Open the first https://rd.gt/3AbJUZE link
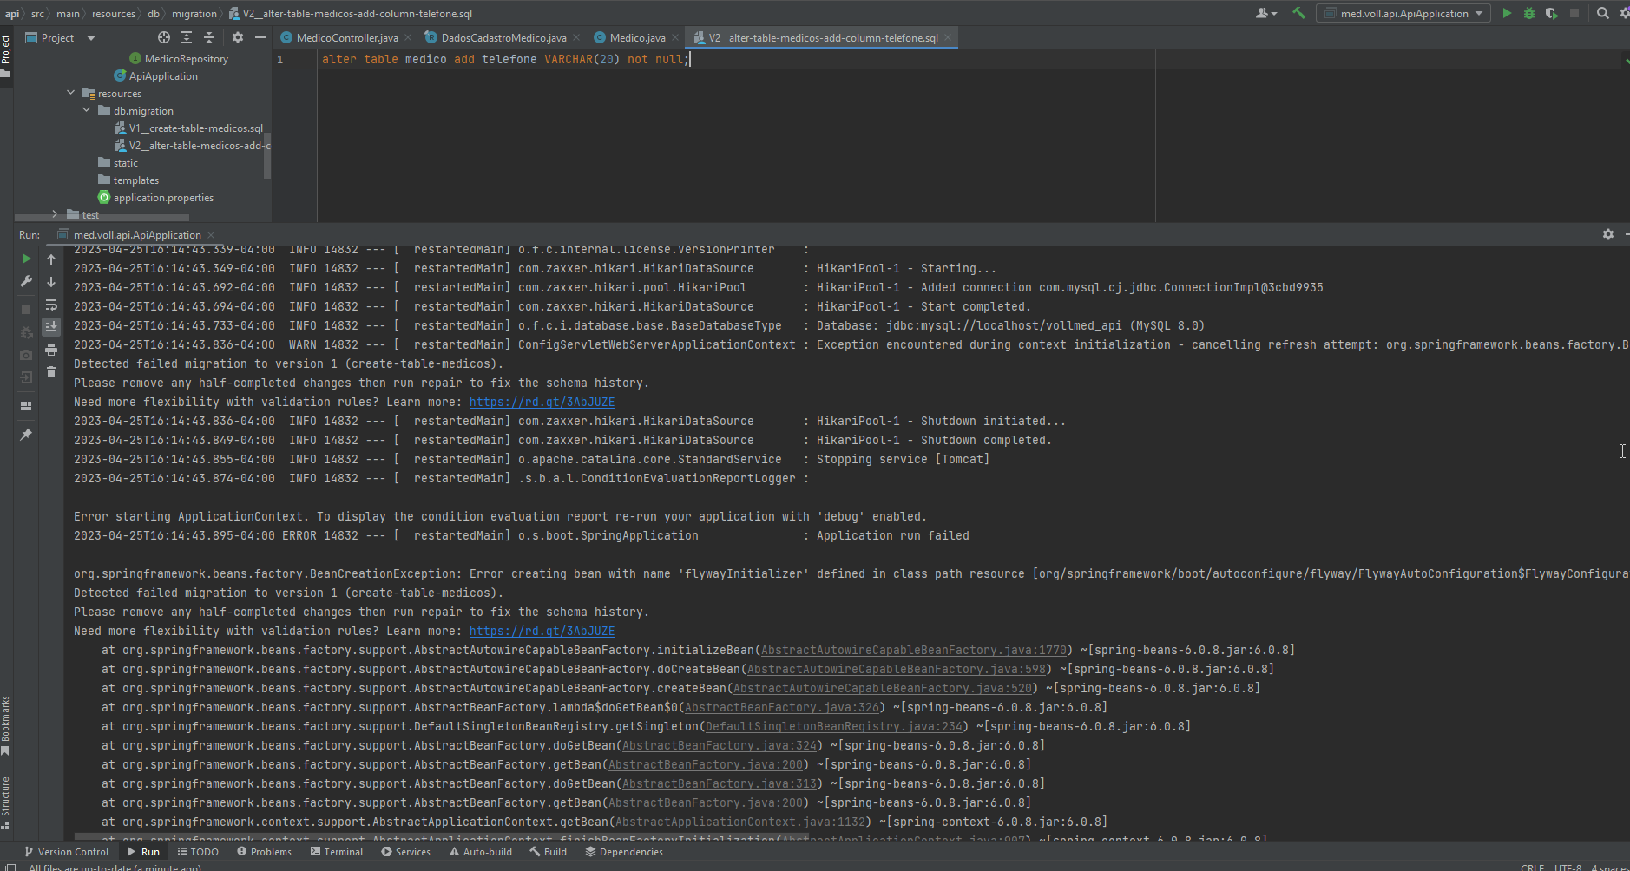The image size is (1630, 871). tap(542, 403)
